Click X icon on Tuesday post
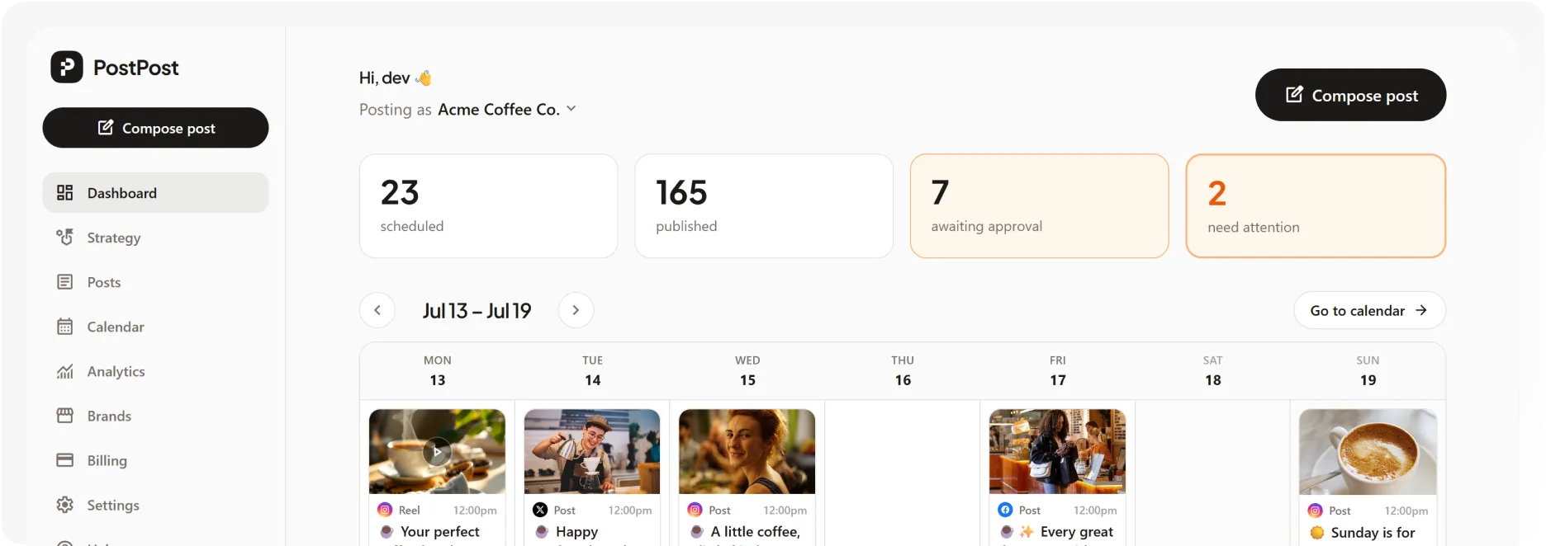 (540, 510)
